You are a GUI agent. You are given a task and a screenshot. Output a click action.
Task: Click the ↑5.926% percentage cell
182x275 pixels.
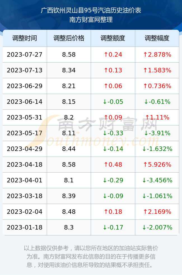pos(157,164)
